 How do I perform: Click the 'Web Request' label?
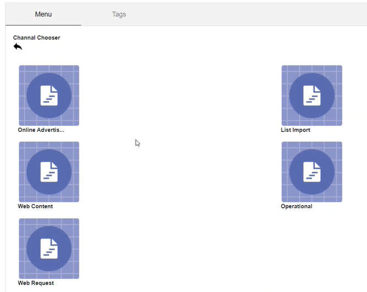[36, 283]
